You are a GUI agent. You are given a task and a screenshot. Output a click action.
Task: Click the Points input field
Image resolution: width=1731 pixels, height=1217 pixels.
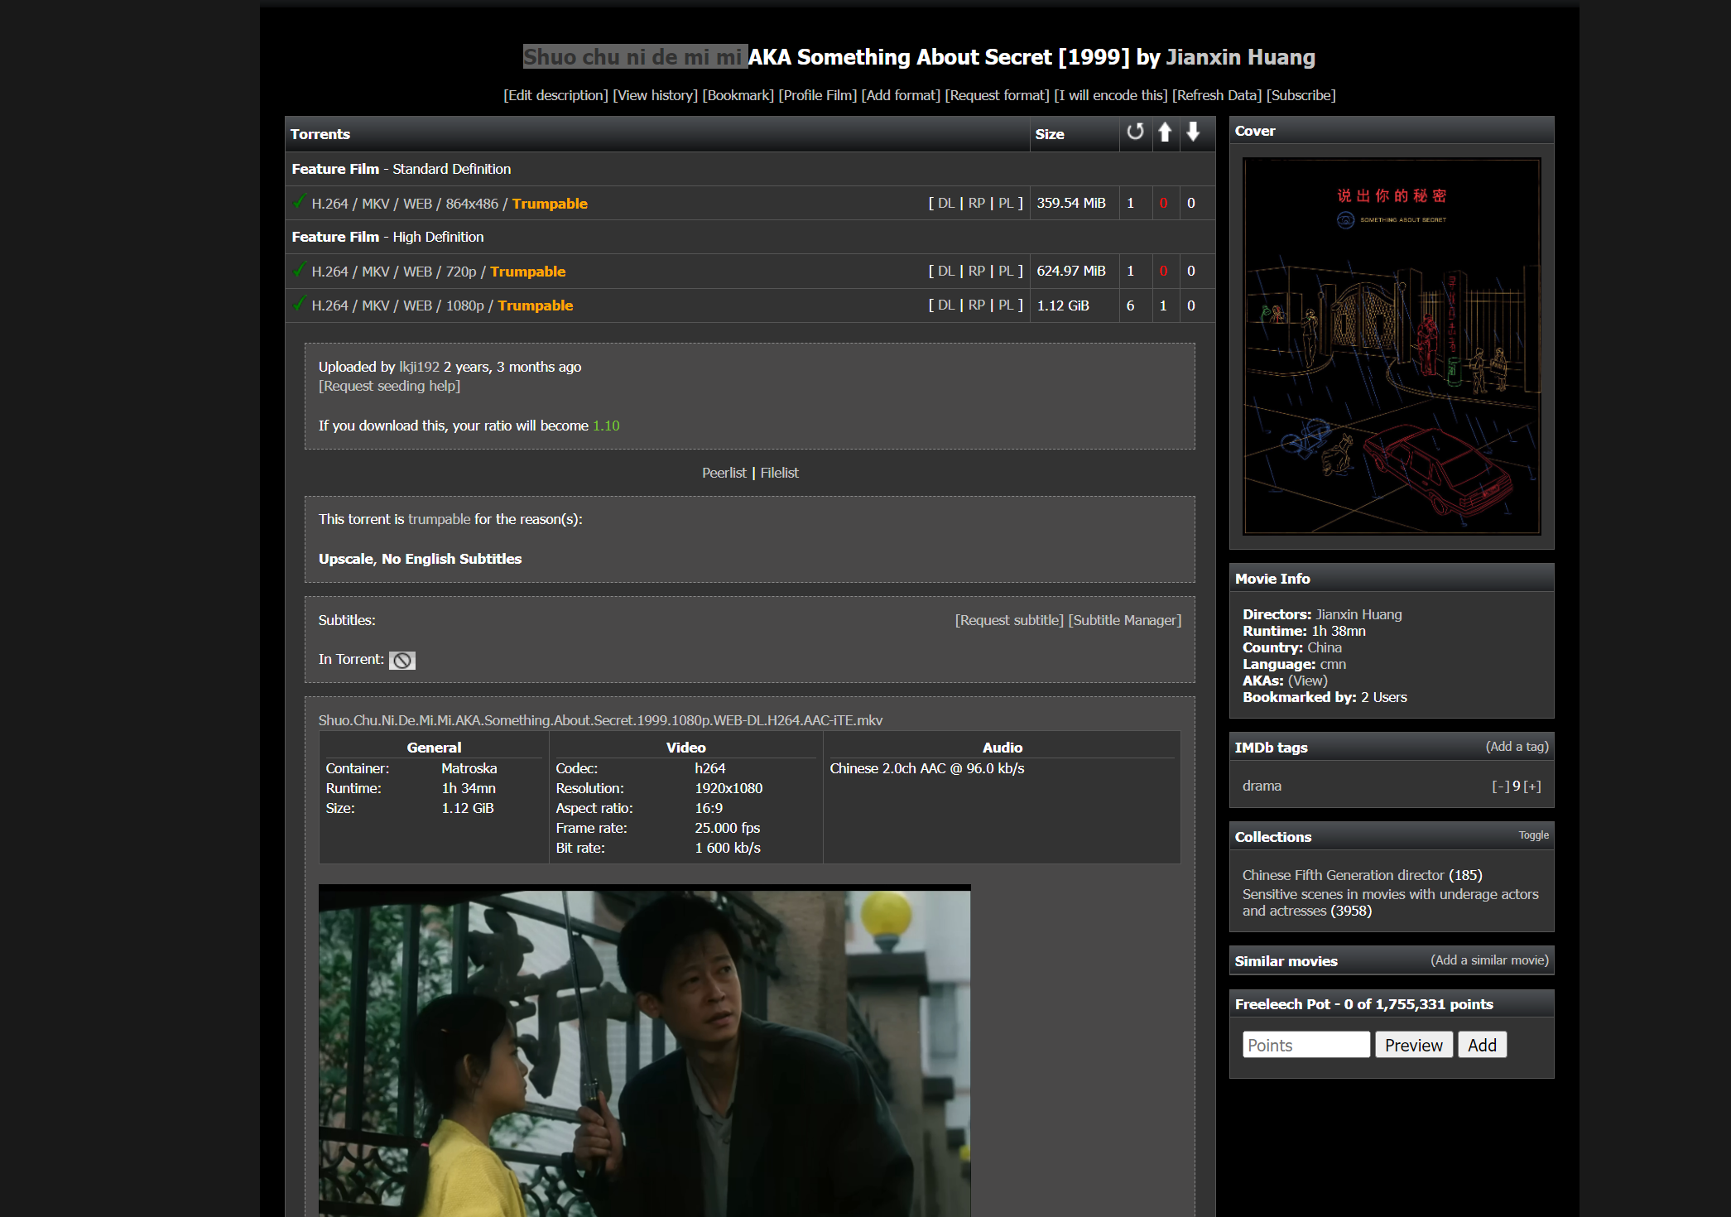1305,1044
